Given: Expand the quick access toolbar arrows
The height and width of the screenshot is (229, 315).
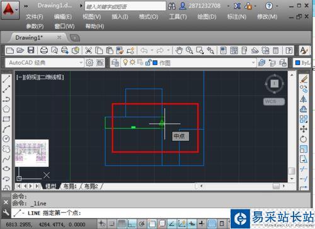Looking at the screenshot, I should (26, 6).
